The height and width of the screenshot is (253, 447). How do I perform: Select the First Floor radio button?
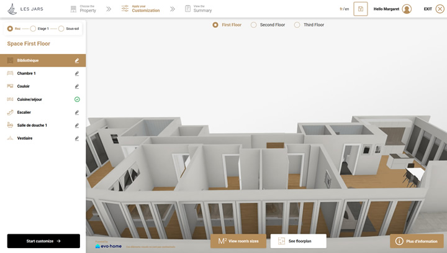coord(215,25)
